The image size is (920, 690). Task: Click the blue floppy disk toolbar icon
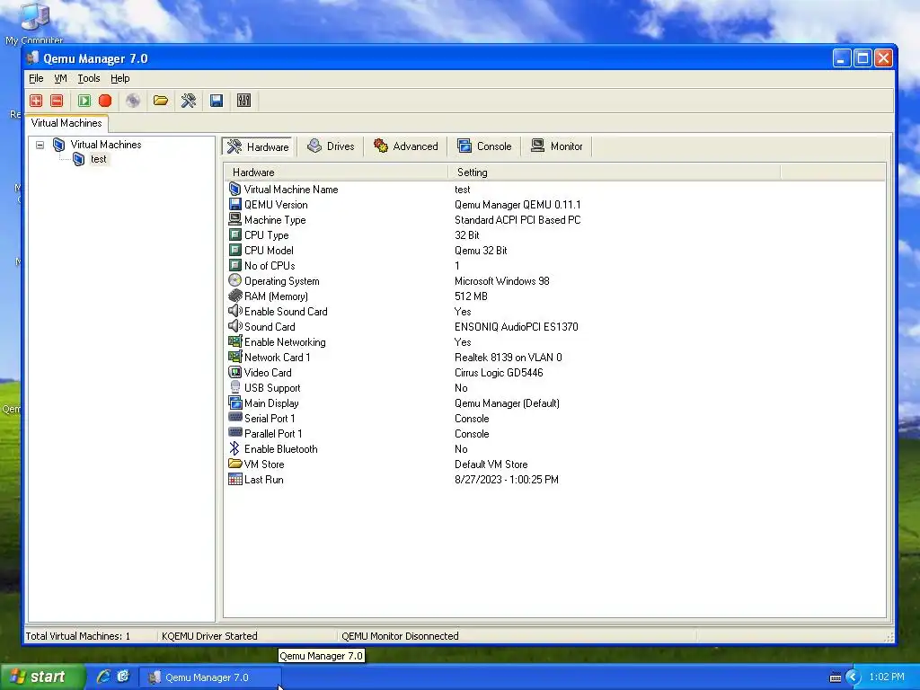217,101
